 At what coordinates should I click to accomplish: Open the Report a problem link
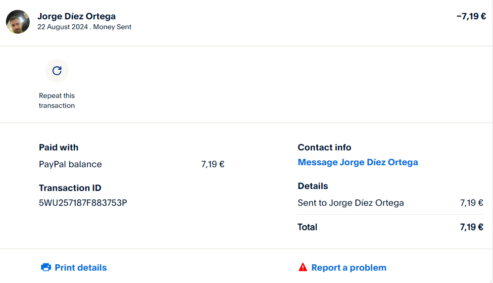pyautogui.click(x=348, y=268)
